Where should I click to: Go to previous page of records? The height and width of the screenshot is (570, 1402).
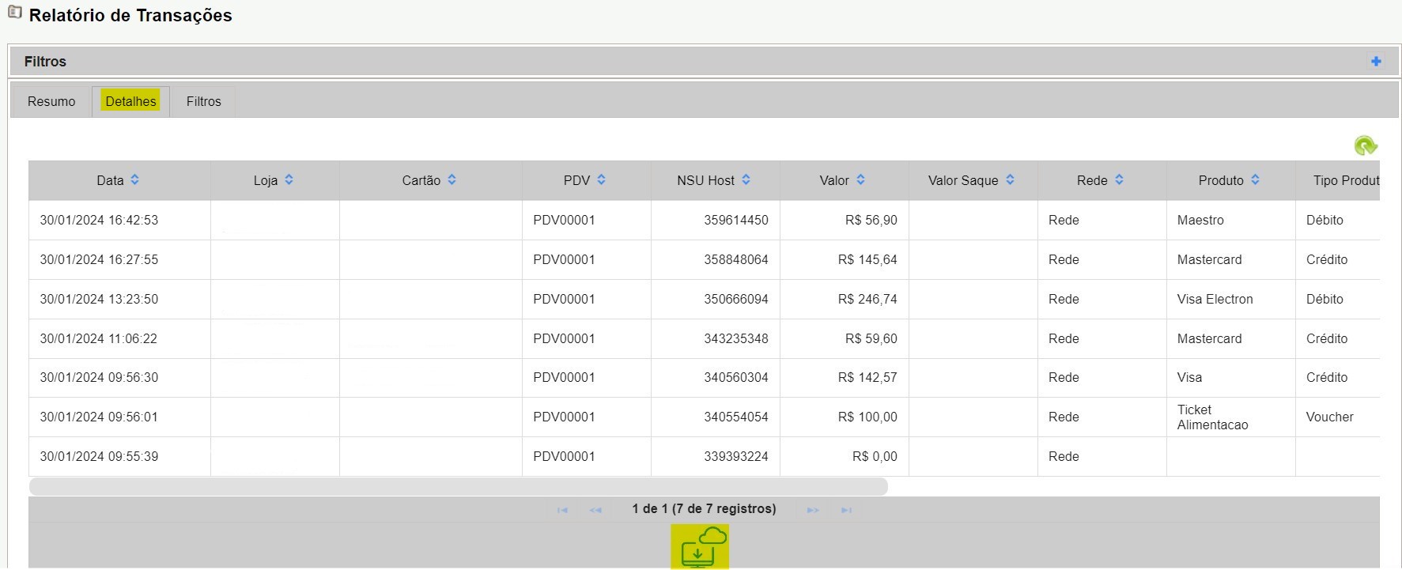tap(595, 510)
